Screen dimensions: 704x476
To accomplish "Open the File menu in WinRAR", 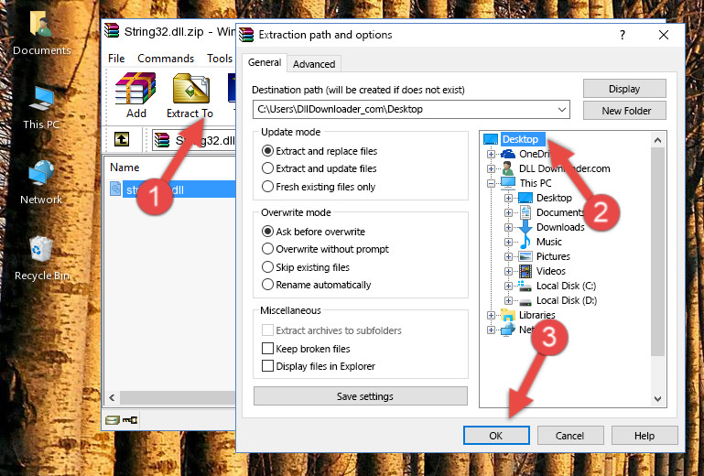I will (116, 59).
